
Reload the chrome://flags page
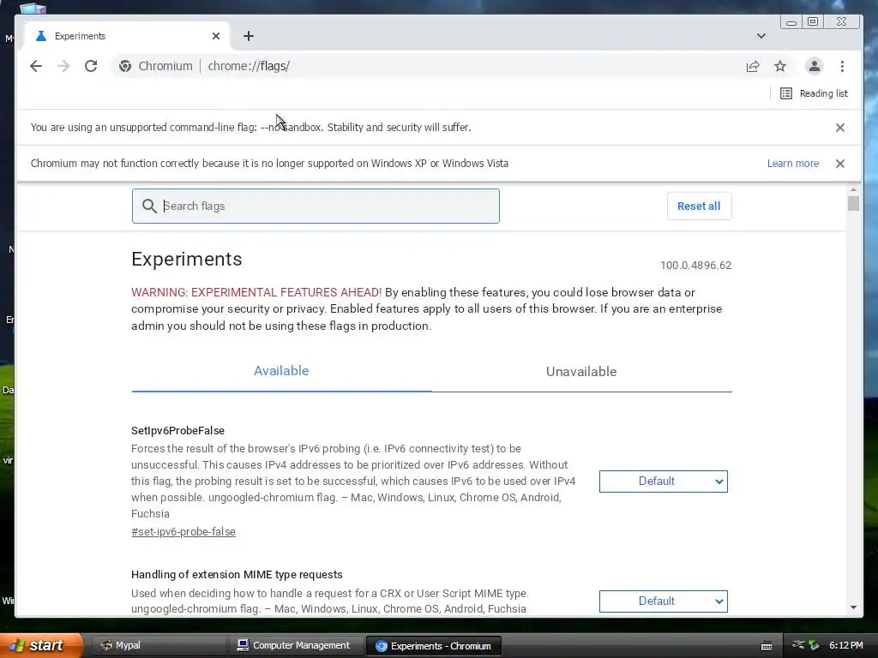pyautogui.click(x=91, y=66)
